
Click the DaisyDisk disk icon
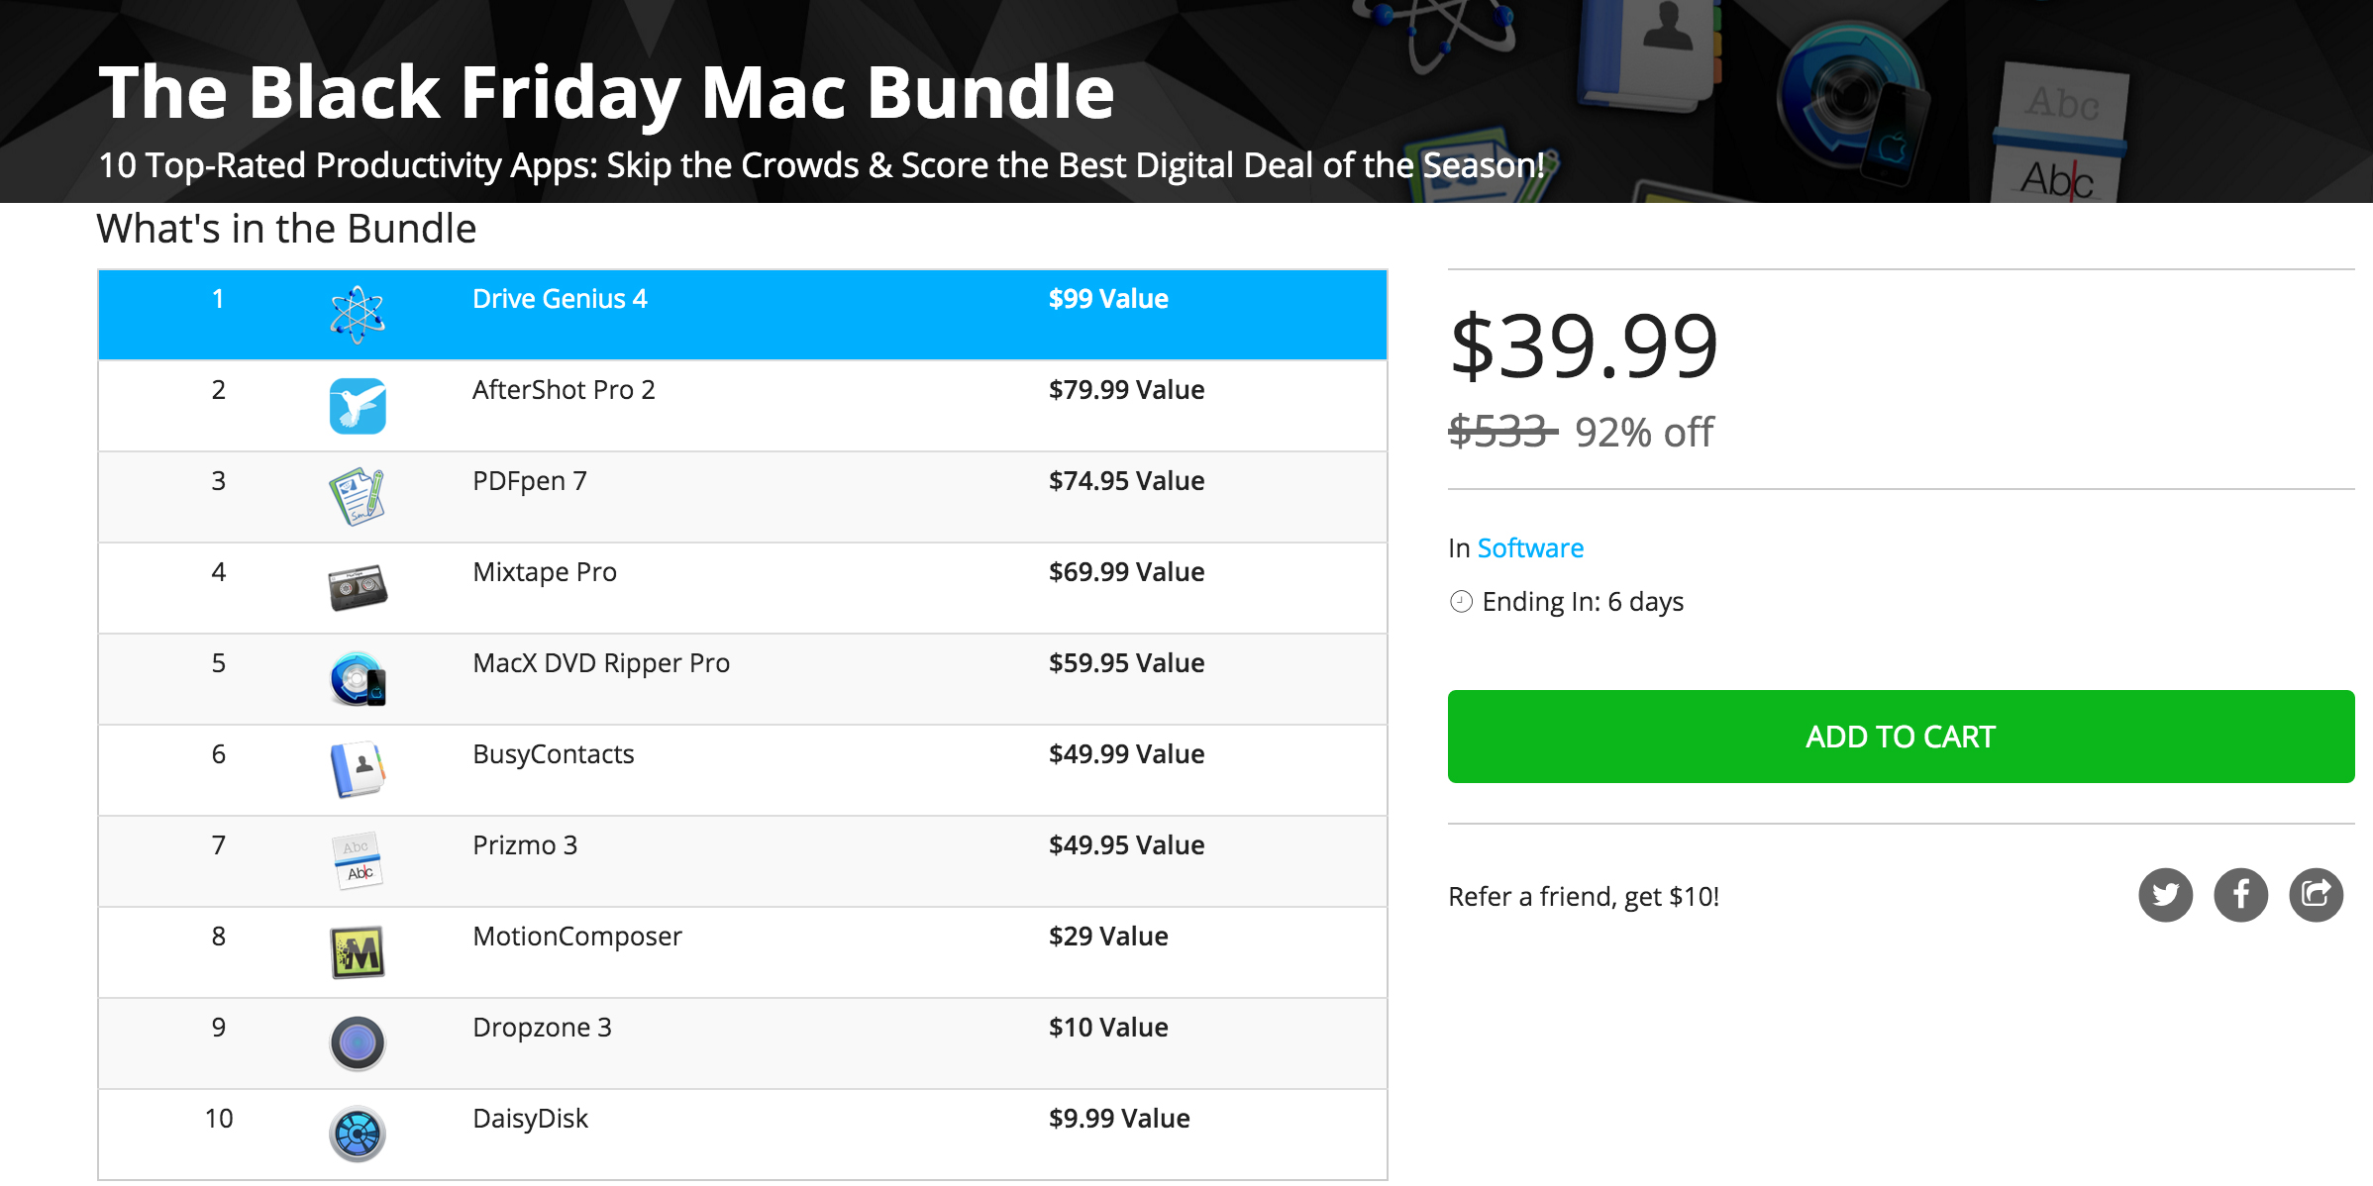tap(357, 1134)
